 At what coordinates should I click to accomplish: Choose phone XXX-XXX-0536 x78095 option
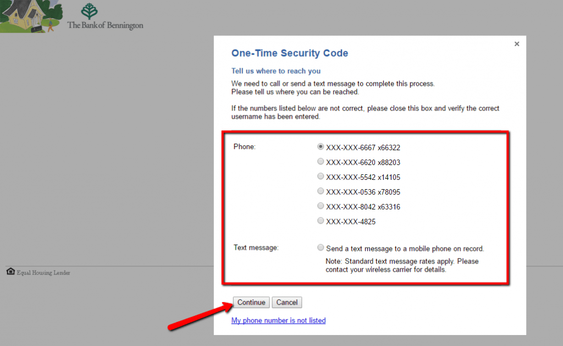[321, 191]
